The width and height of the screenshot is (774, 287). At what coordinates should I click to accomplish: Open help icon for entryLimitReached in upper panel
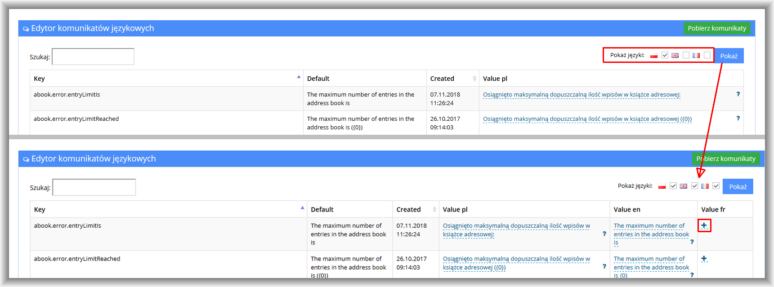click(738, 119)
